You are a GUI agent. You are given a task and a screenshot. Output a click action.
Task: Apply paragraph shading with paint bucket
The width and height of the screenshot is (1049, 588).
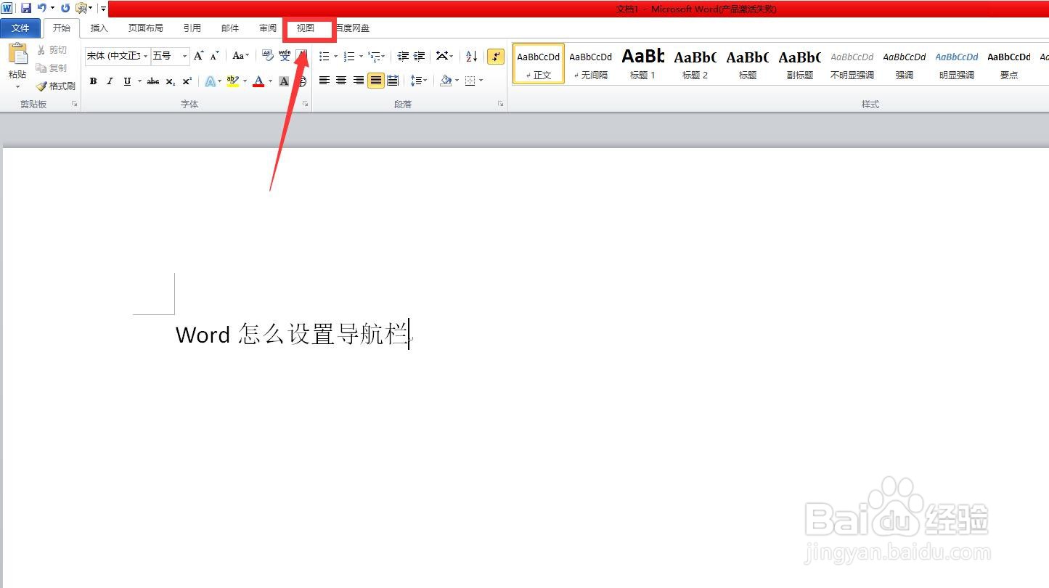click(446, 81)
